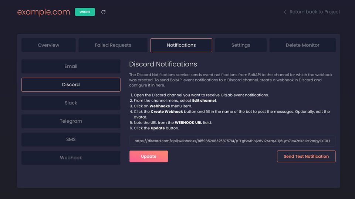Follow the Return back to Project link

(x=314, y=12)
